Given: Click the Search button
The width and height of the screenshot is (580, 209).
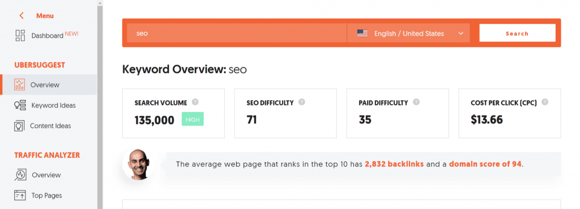Looking at the screenshot, I should point(517,33).
